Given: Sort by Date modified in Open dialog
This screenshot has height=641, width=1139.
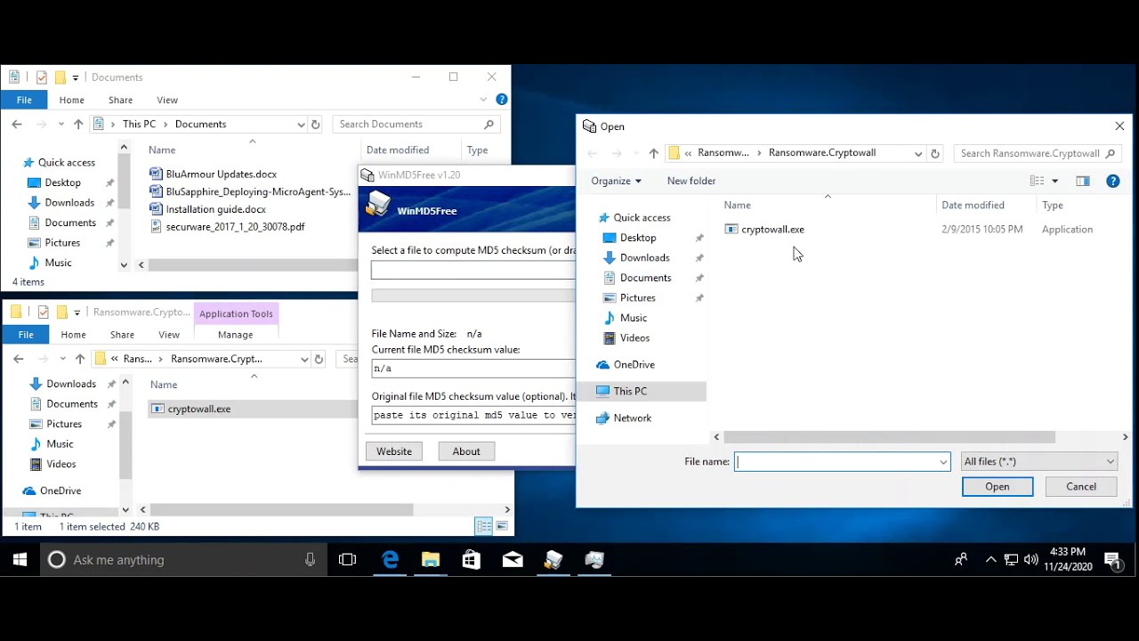Looking at the screenshot, I should tap(973, 205).
